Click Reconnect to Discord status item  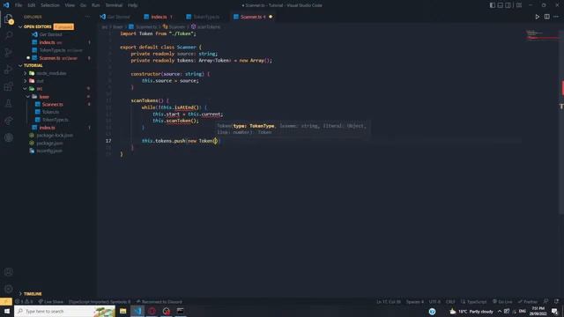click(x=159, y=301)
